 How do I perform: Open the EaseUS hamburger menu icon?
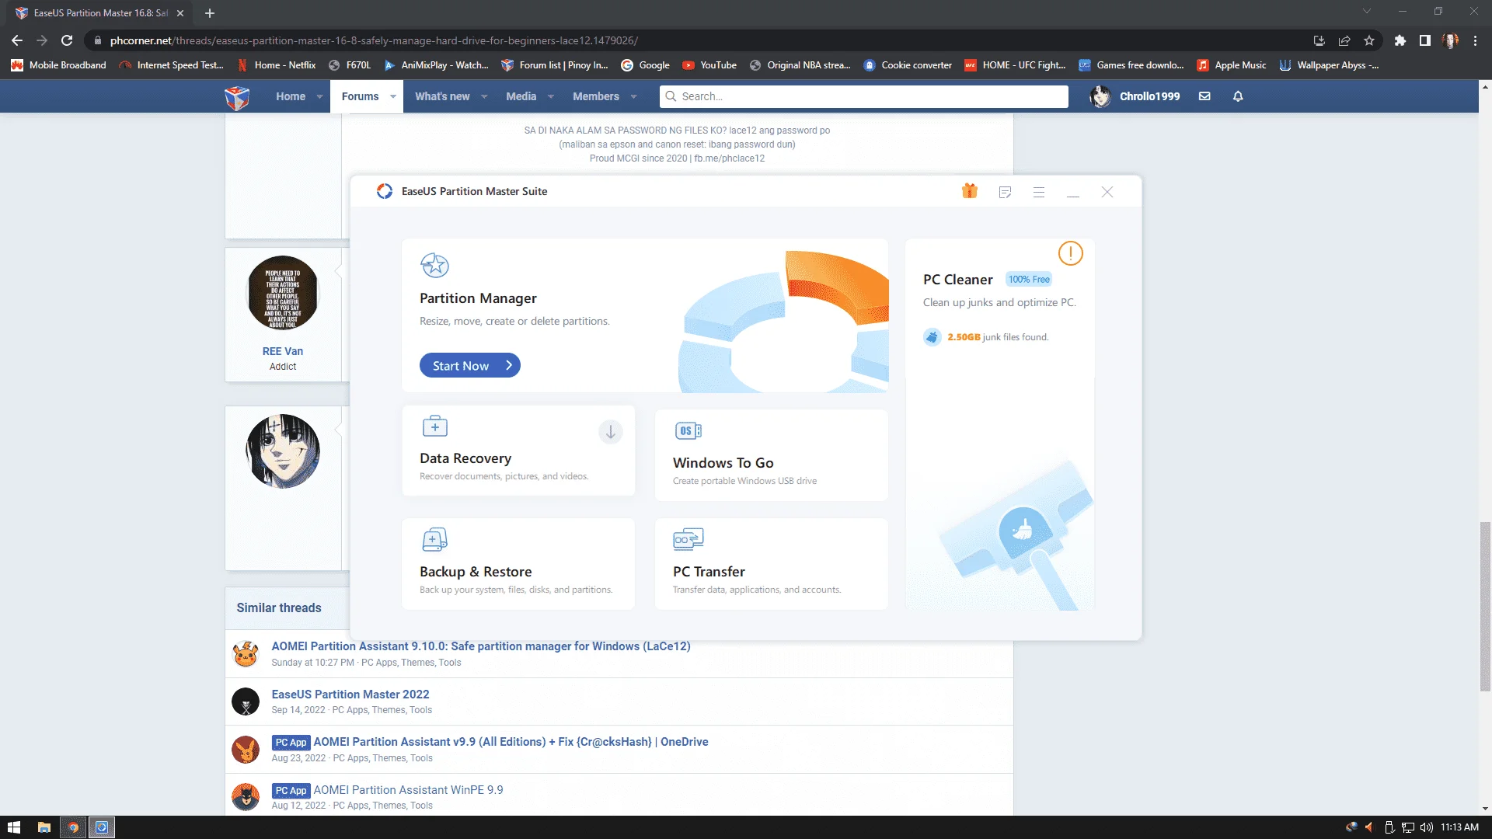tap(1039, 192)
